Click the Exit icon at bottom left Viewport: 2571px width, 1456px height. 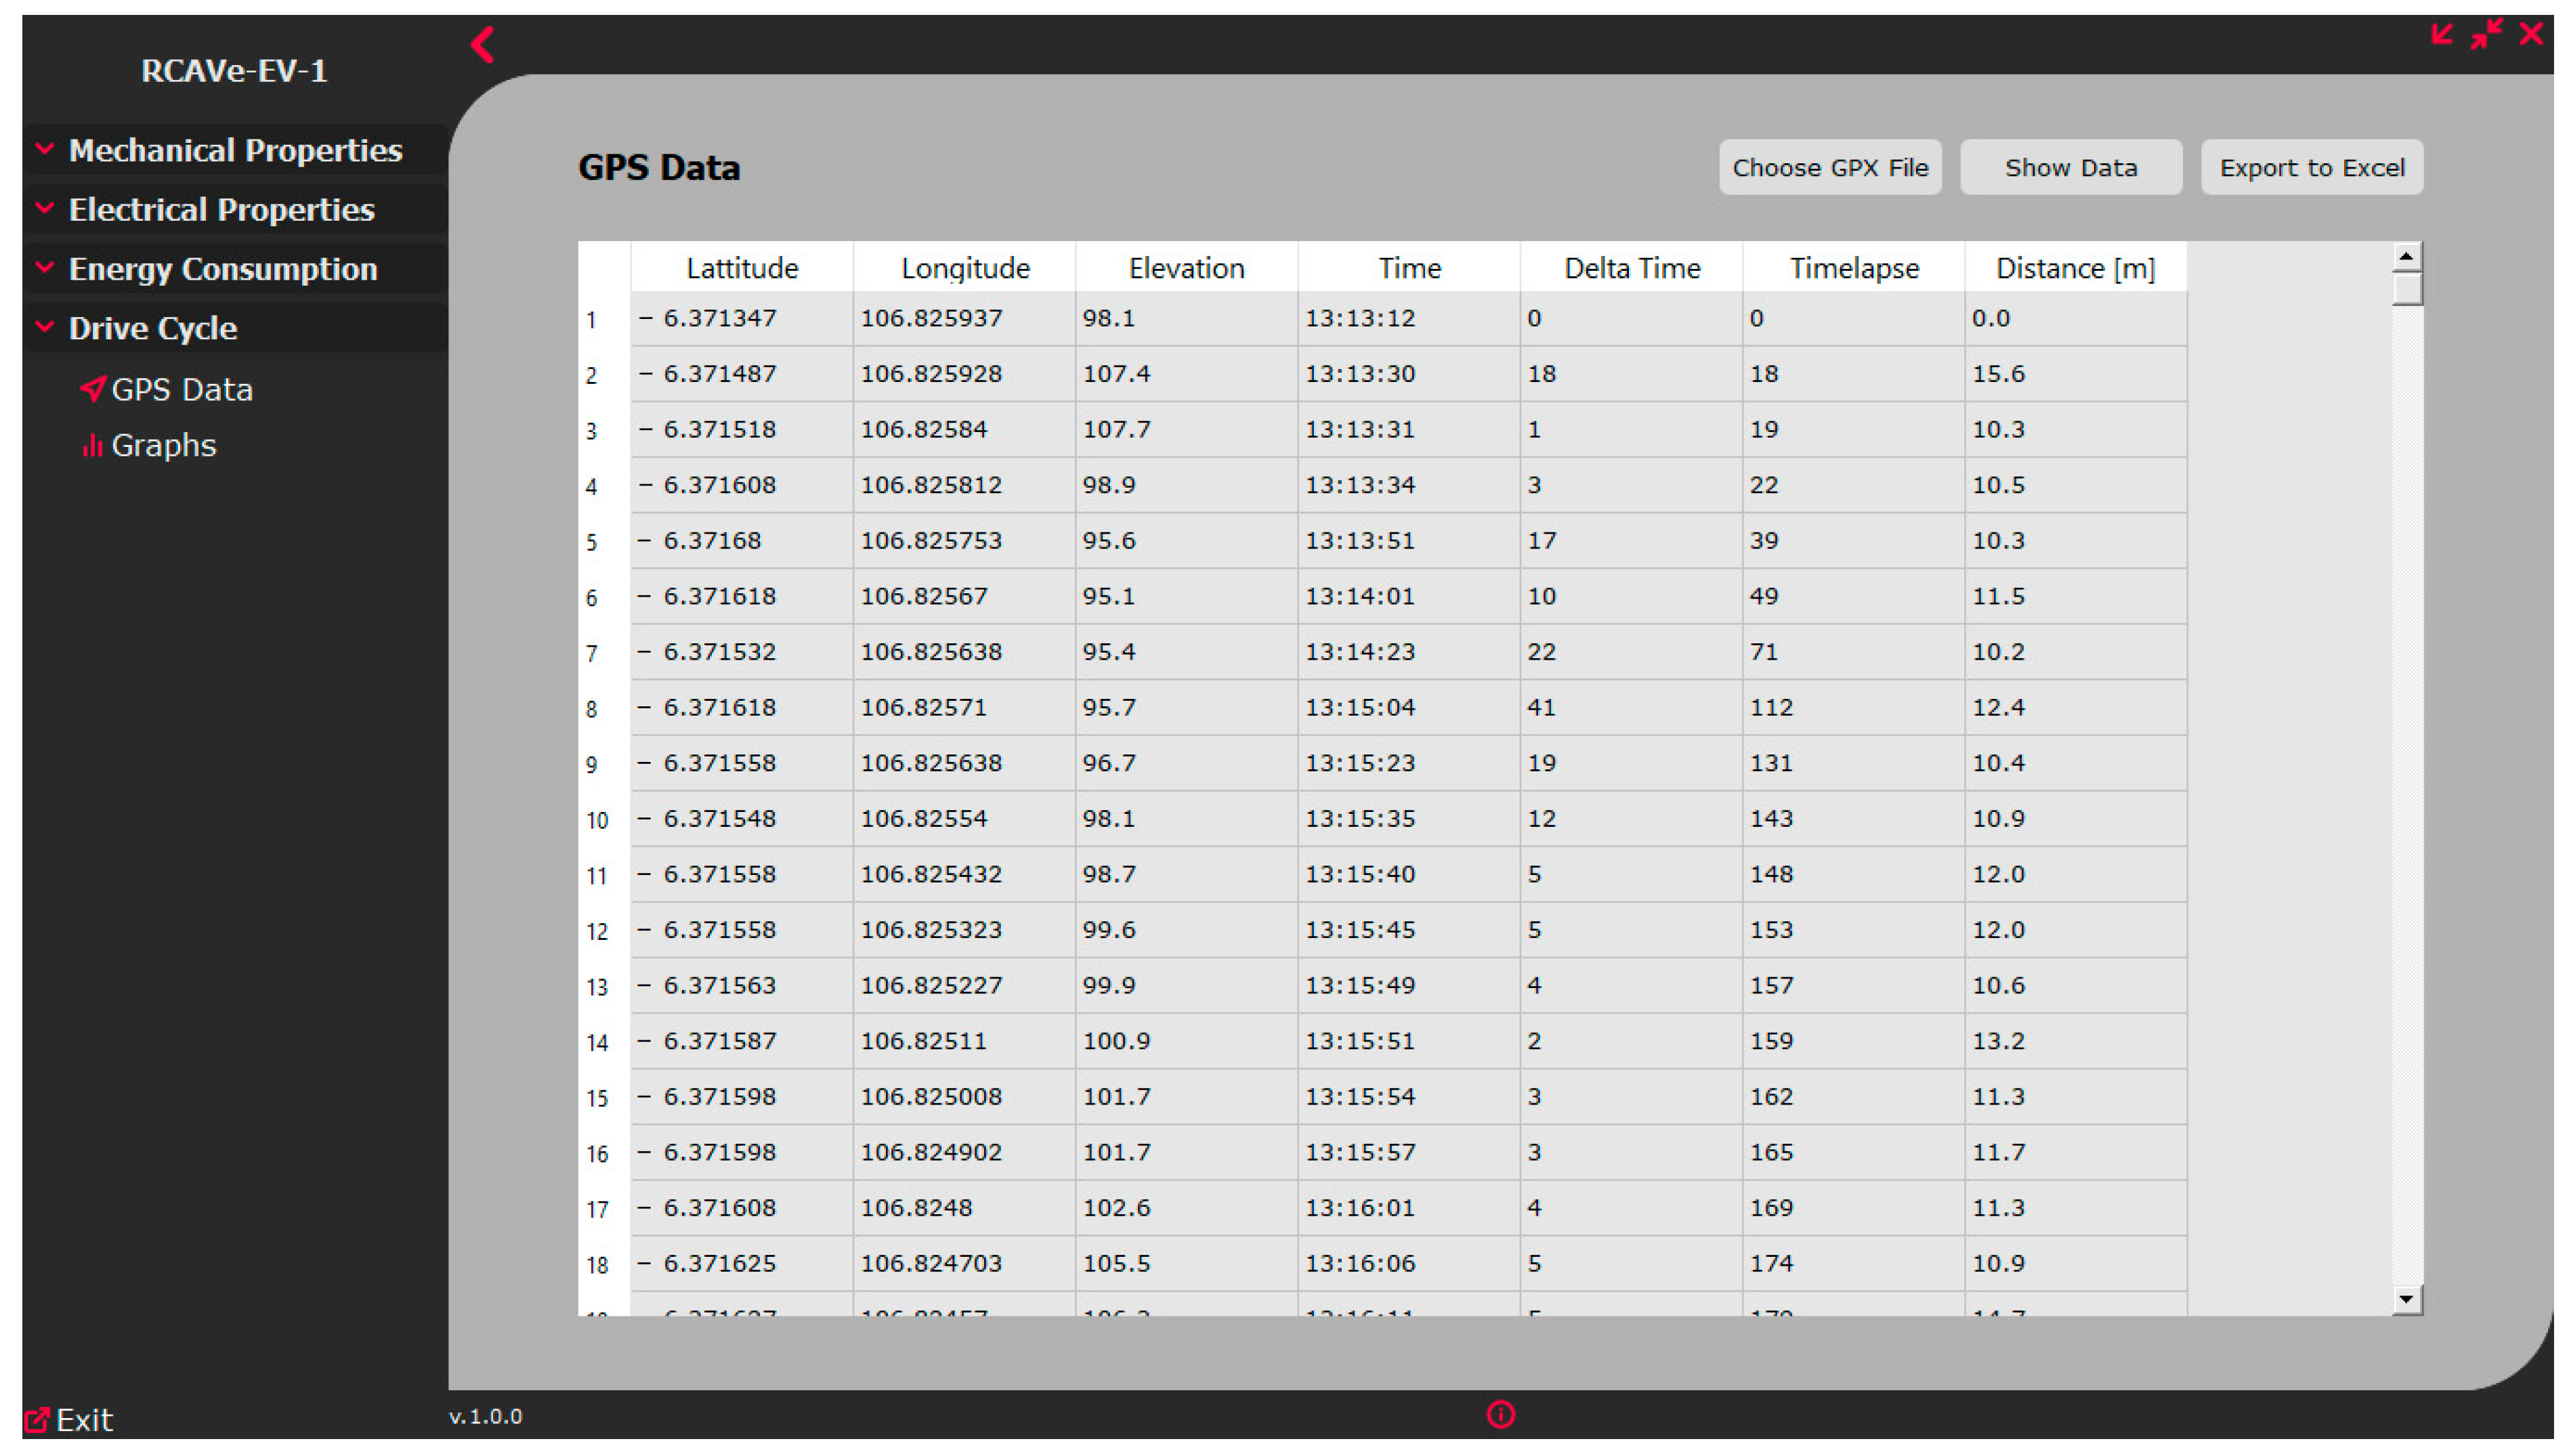[36, 1419]
